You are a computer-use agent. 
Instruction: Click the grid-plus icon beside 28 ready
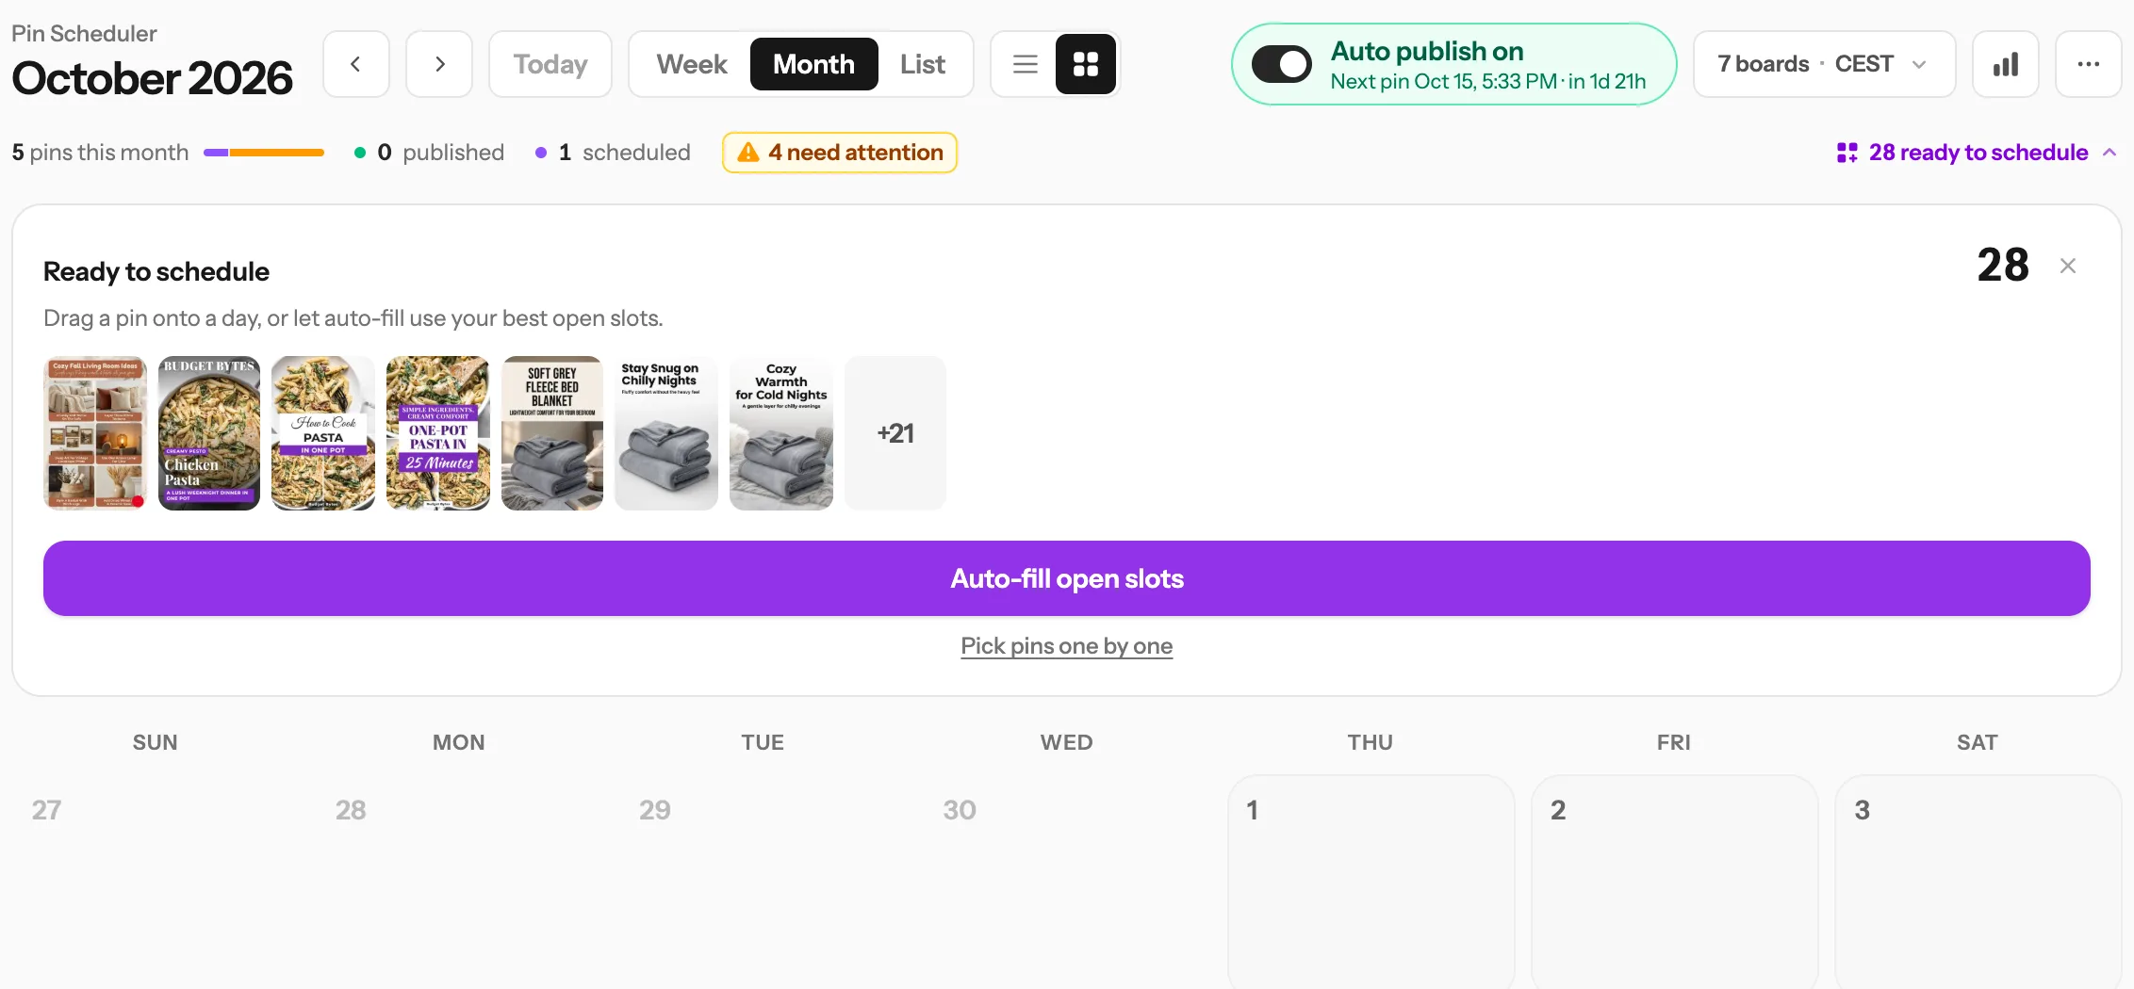pyautogui.click(x=1847, y=153)
